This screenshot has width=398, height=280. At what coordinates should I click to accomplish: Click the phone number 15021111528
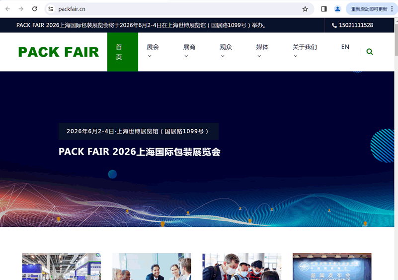tap(353, 25)
